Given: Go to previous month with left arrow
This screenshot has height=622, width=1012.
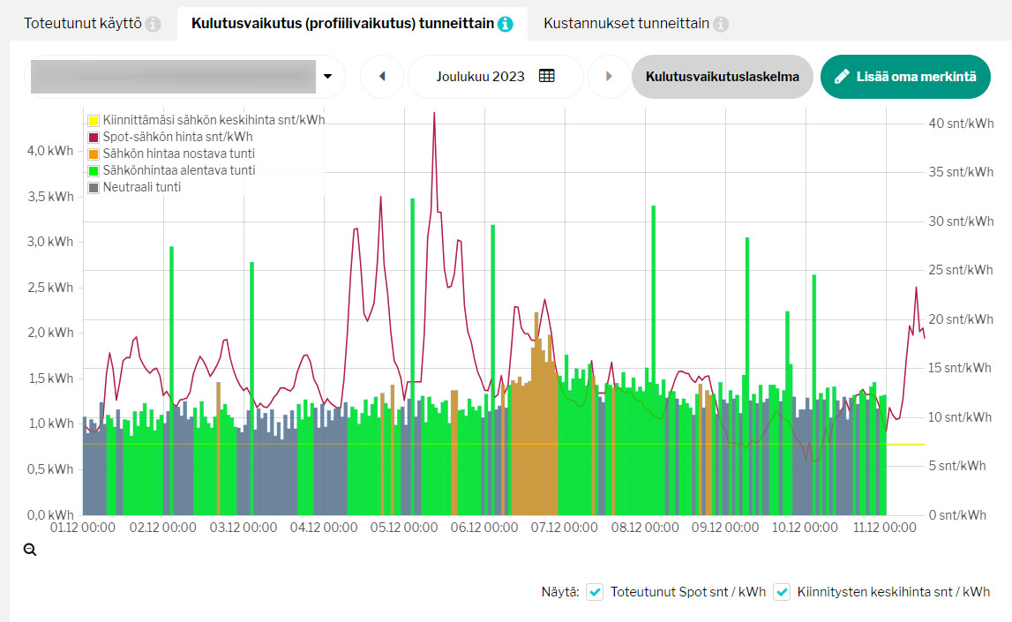Looking at the screenshot, I should pos(382,77).
